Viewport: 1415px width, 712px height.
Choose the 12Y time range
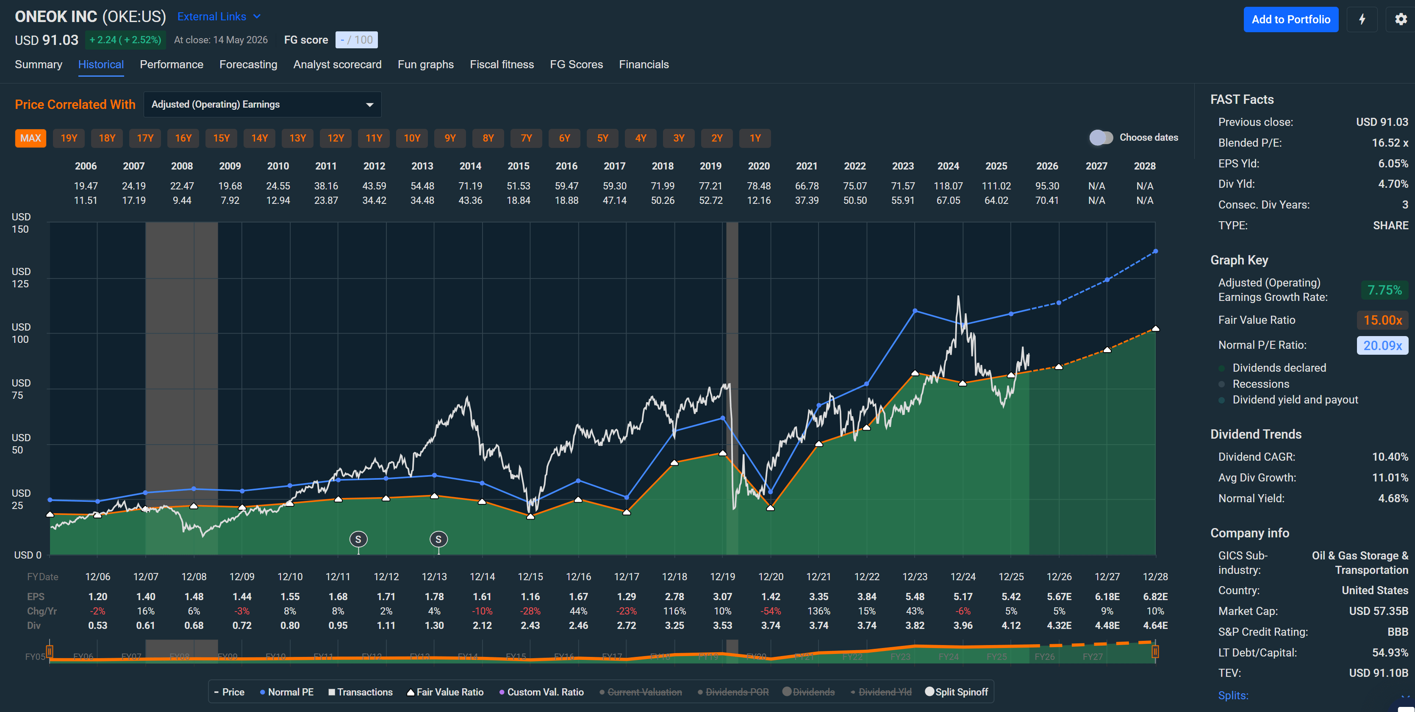(x=336, y=138)
